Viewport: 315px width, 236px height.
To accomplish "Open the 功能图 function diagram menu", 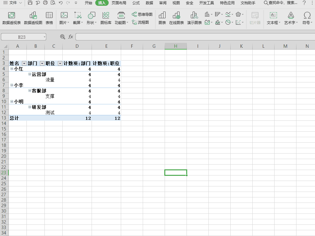I will pyautogui.click(x=121, y=18).
